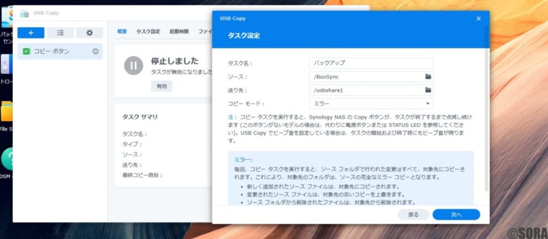Browse source folder with folder icon
The height and width of the screenshot is (239, 548).
pyautogui.click(x=428, y=77)
